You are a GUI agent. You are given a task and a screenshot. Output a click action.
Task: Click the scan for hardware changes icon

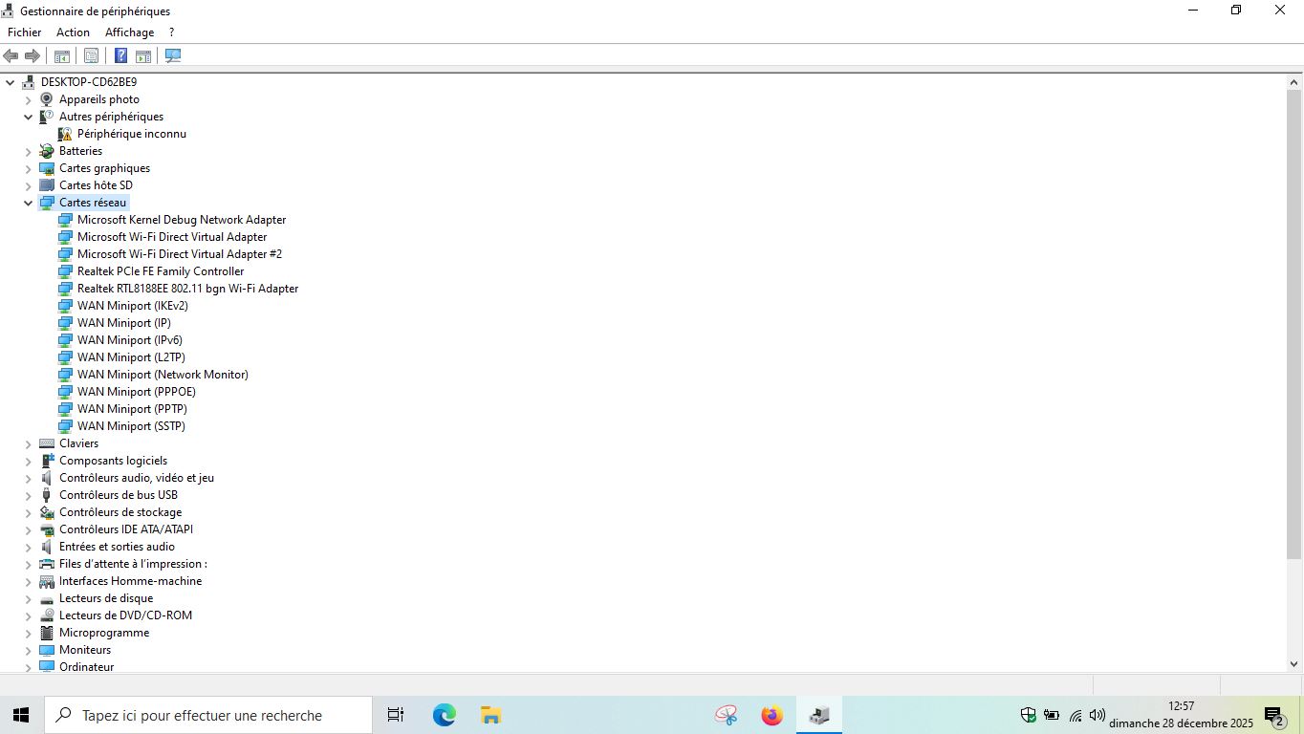[173, 55]
